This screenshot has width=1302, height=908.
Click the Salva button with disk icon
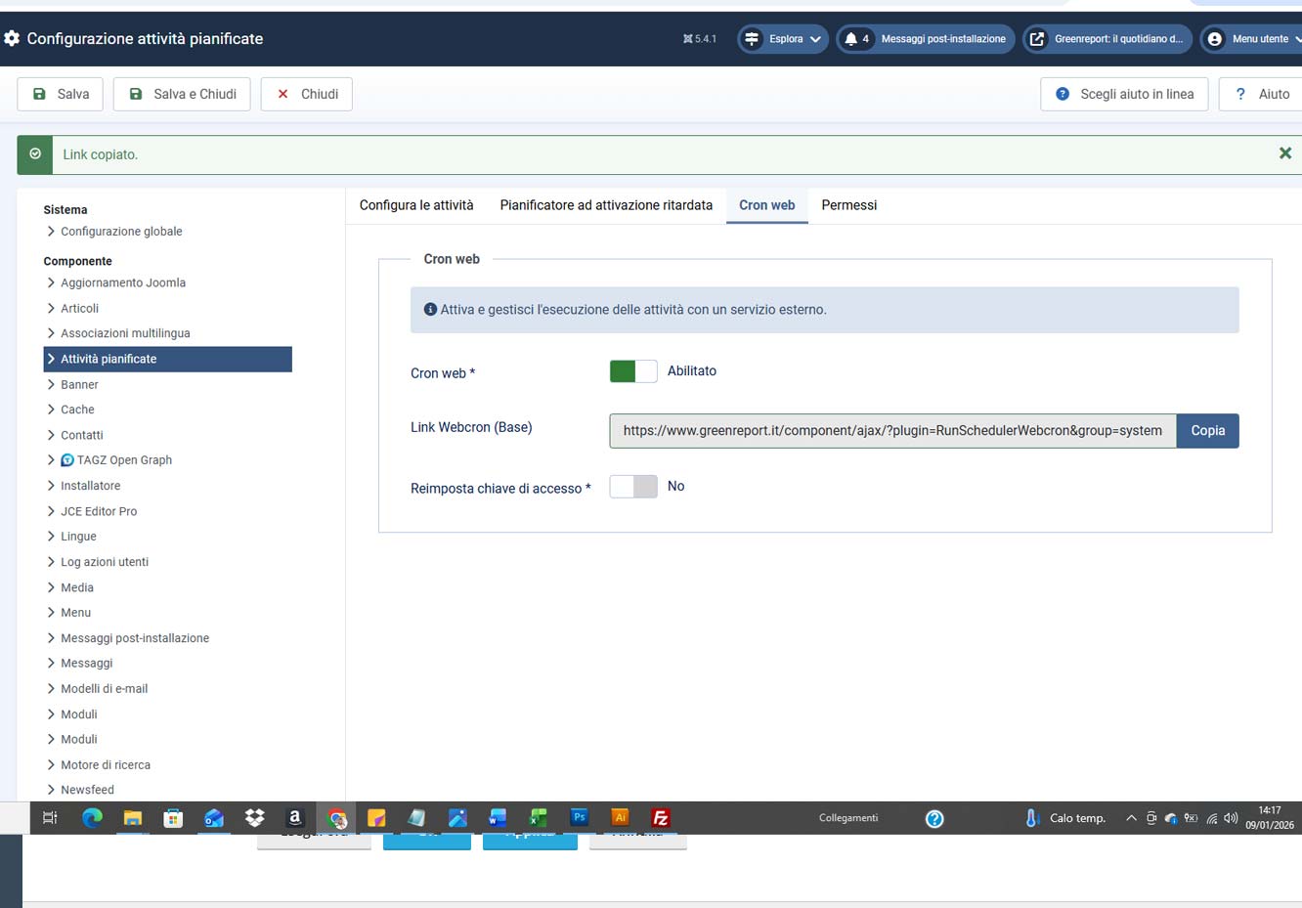click(61, 94)
